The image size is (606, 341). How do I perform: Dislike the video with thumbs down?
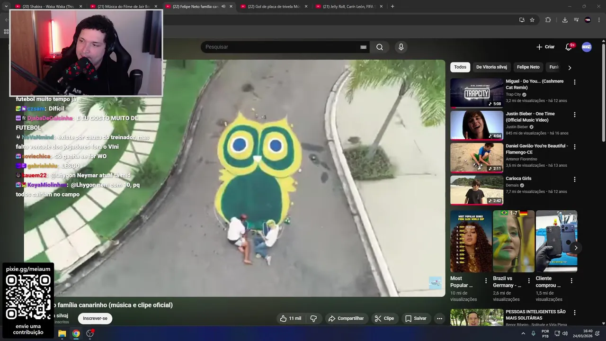pyautogui.click(x=313, y=318)
